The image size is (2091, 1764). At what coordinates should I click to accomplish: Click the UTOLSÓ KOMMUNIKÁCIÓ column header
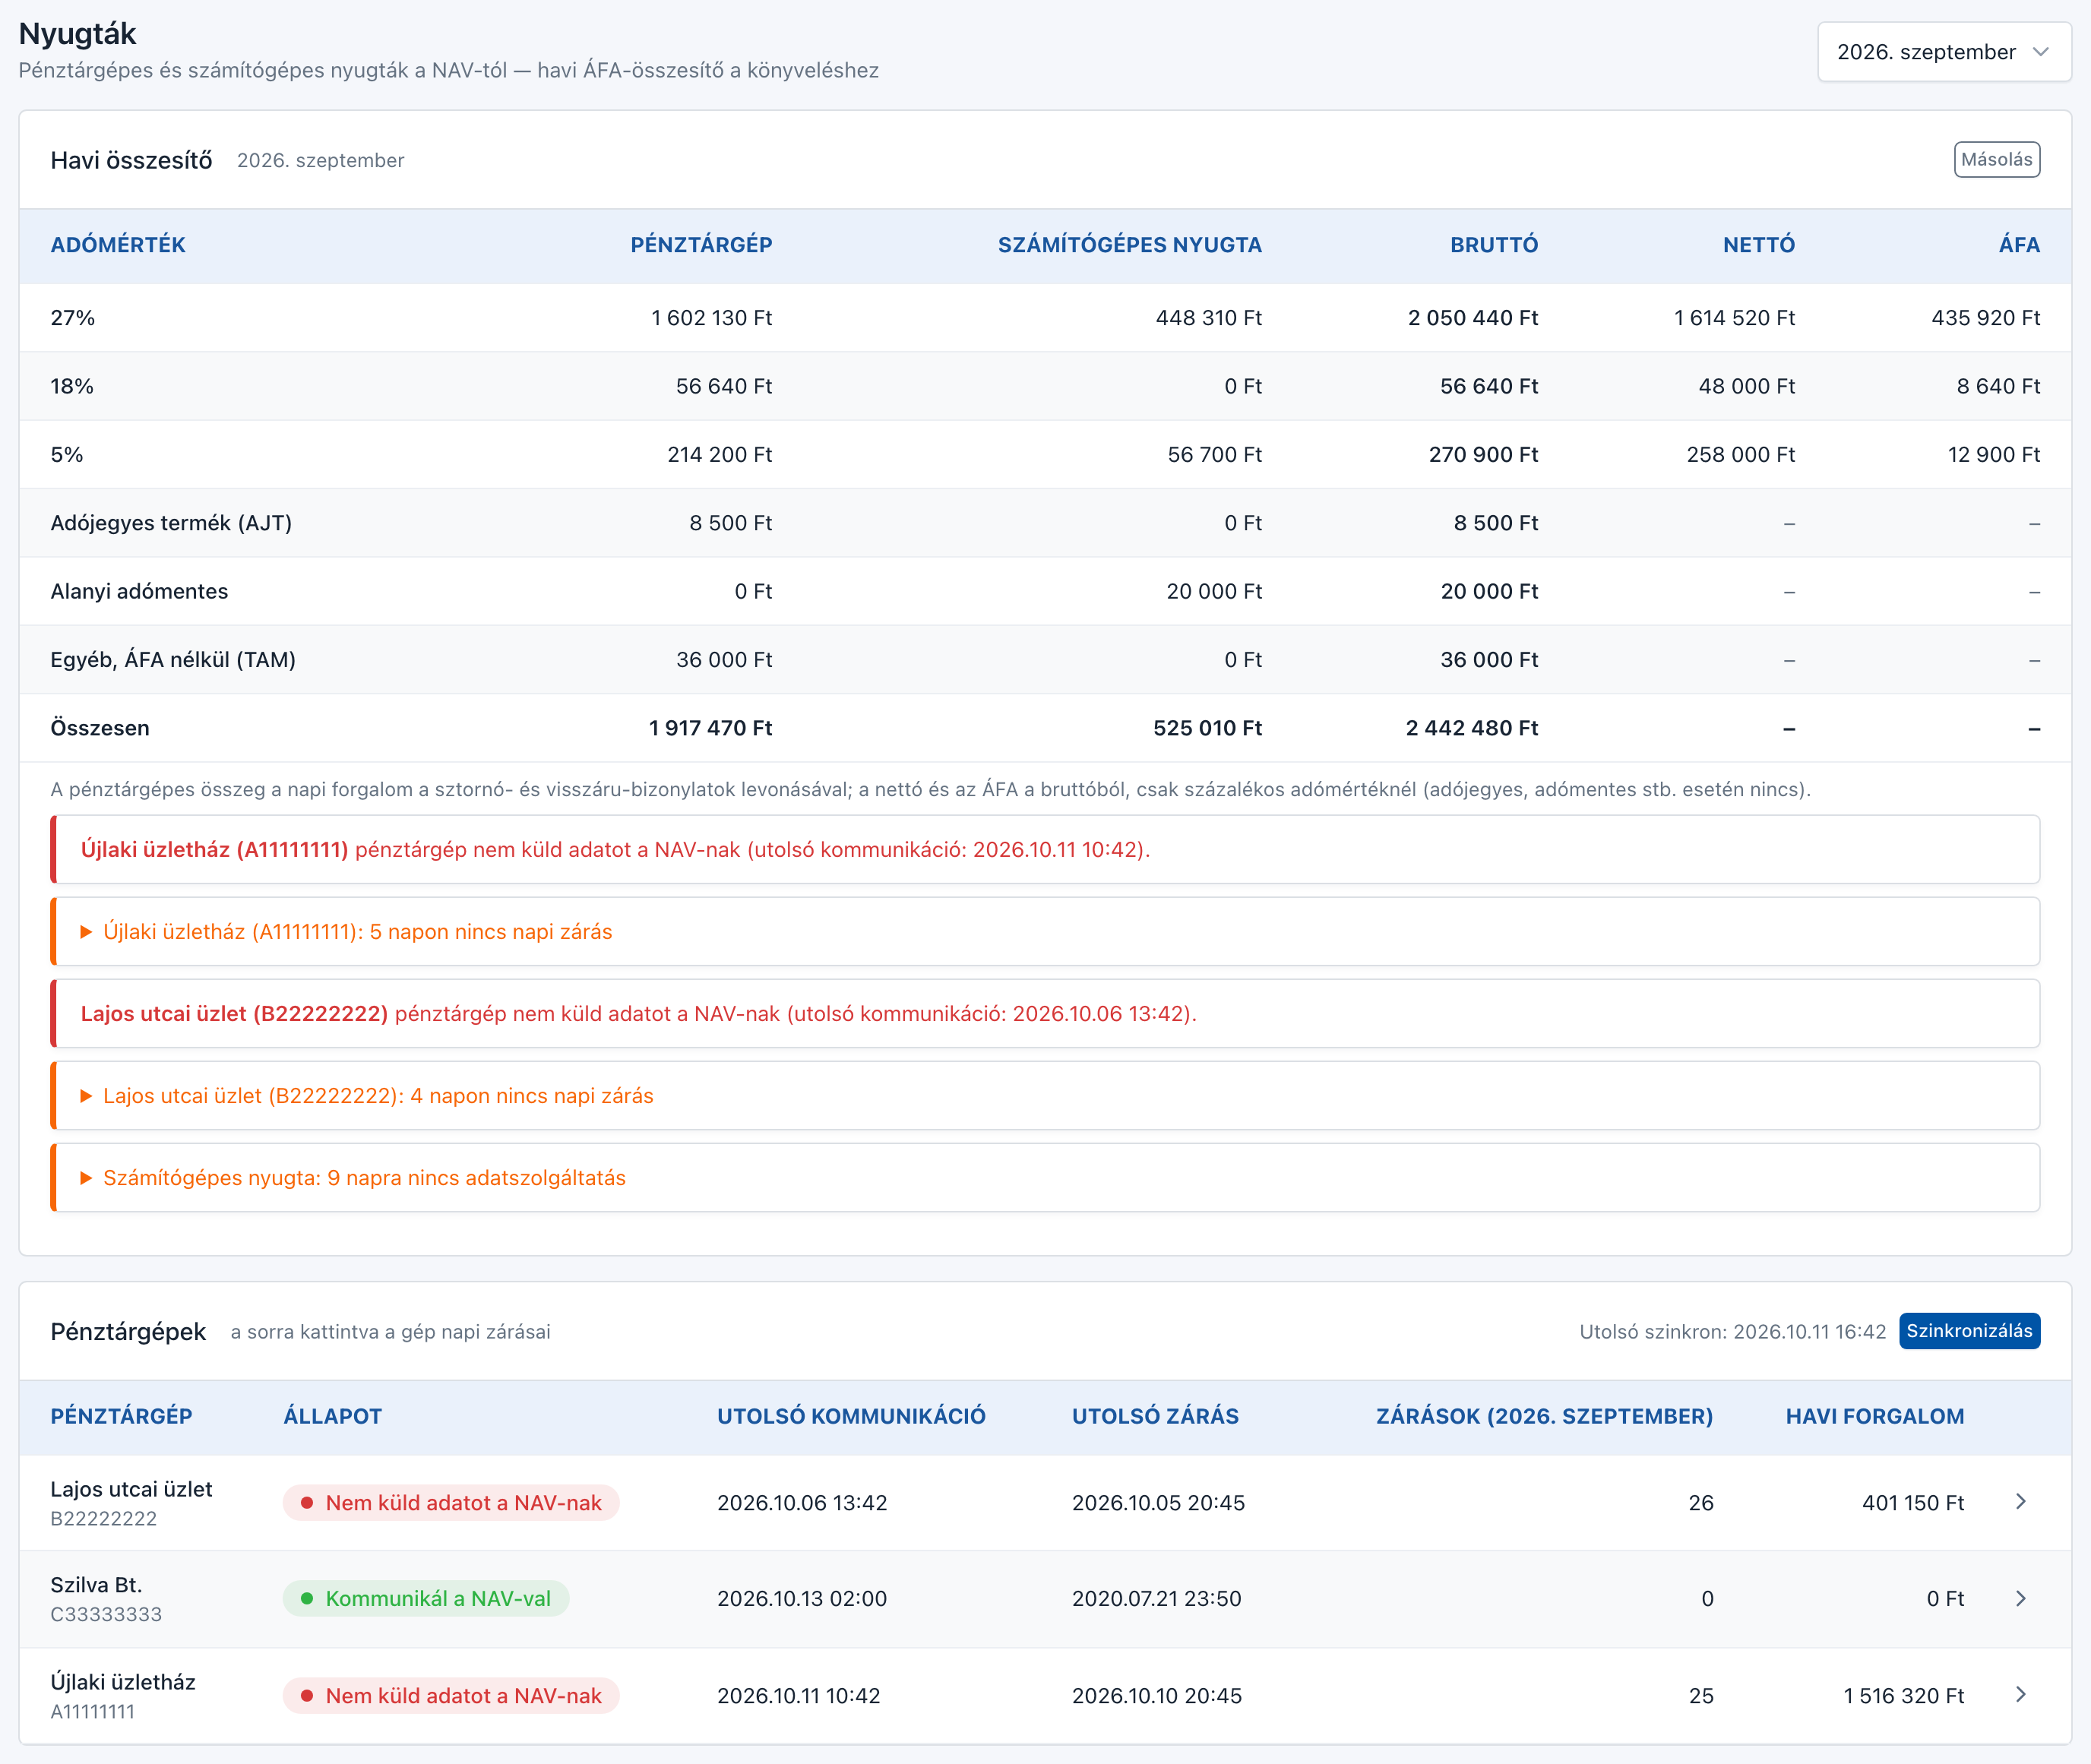coord(851,1416)
